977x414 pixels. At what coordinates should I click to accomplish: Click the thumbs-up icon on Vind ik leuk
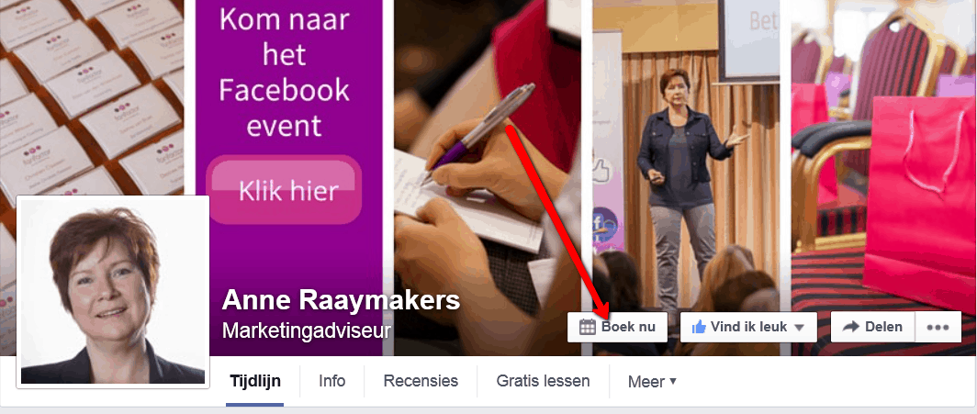coord(699,327)
